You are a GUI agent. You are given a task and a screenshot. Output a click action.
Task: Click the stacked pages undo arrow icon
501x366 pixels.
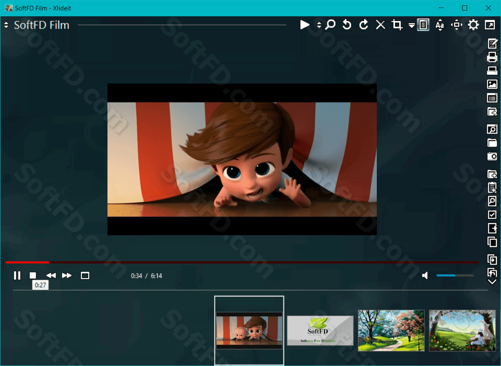[x=492, y=272]
